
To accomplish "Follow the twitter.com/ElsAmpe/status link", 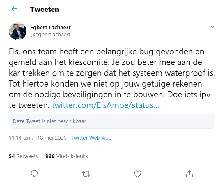I will (x=106, y=105).
